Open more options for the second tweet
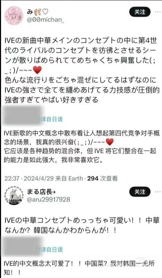This screenshot has width=162, height=278. 158,192
